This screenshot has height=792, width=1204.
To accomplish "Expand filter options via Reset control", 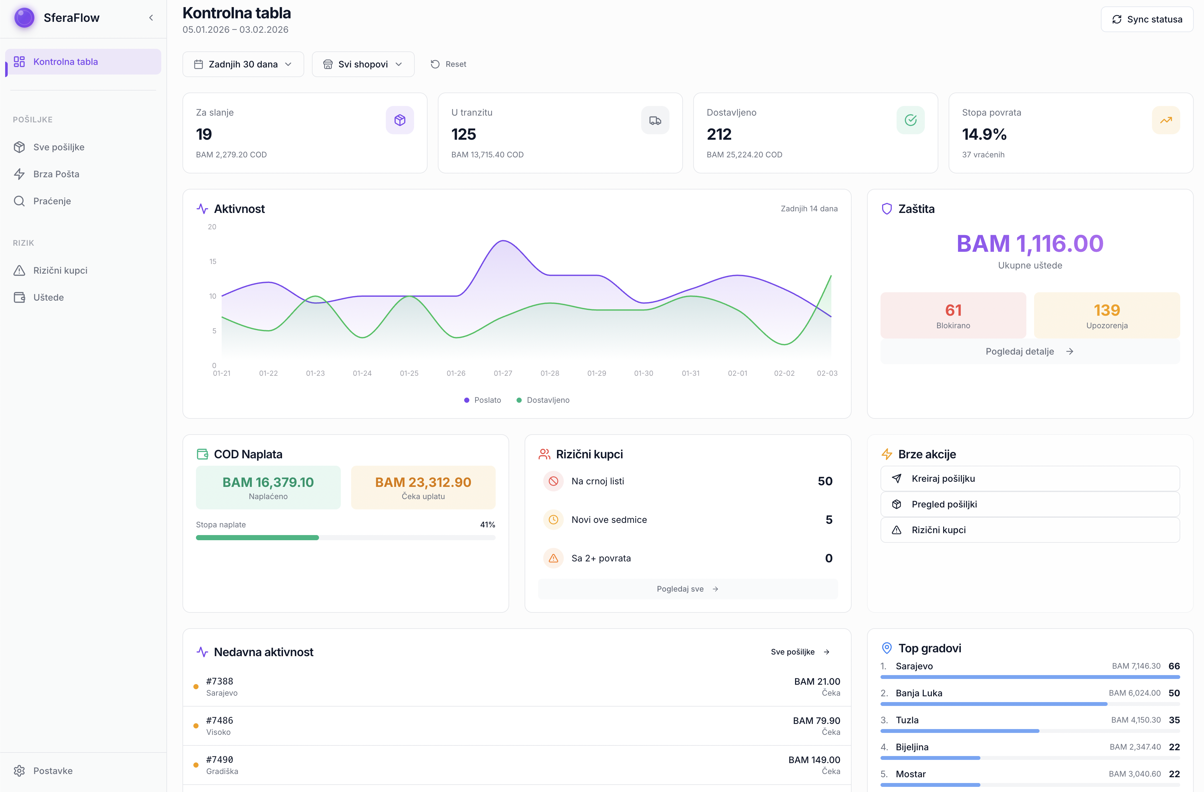I will pyautogui.click(x=448, y=64).
